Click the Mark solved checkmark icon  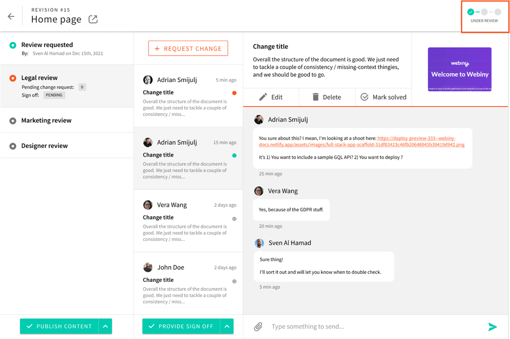point(365,97)
